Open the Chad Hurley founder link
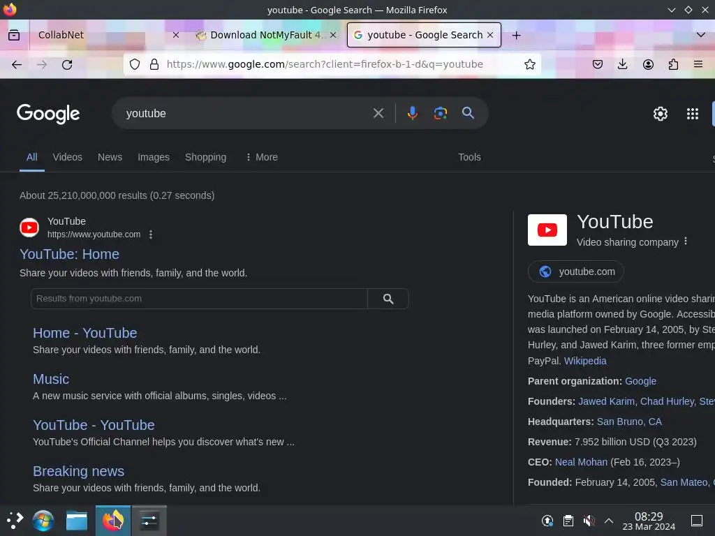 click(667, 401)
